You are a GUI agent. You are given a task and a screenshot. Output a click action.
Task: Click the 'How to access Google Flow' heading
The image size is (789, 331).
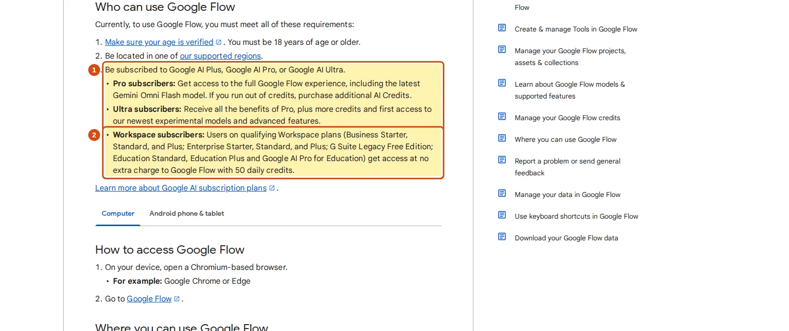click(x=170, y=250)
